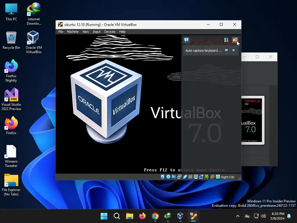Select the Internet Download Manager desktop shortcut

(x=34, y=14)
